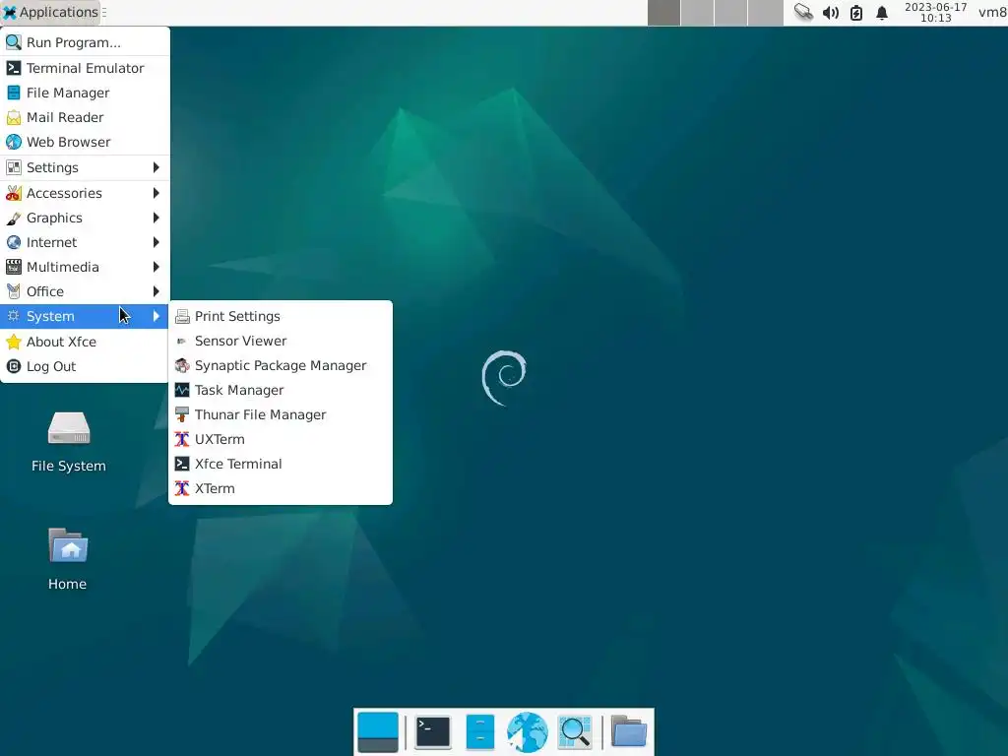Open file manager cabinet icon in dock

pos(480,732)
